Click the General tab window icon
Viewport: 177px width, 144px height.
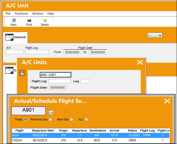9,37
